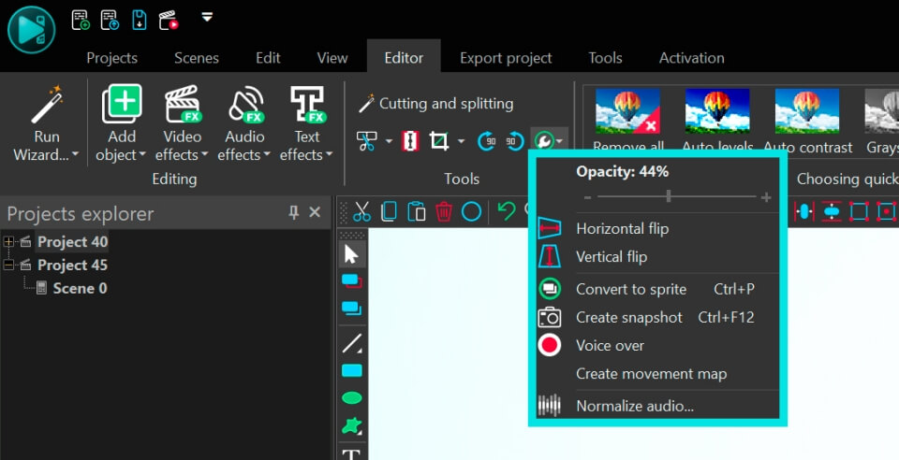Expand the arrow next to scissors tool
Viewport: 899px width, 460px height.
(388, 141)
